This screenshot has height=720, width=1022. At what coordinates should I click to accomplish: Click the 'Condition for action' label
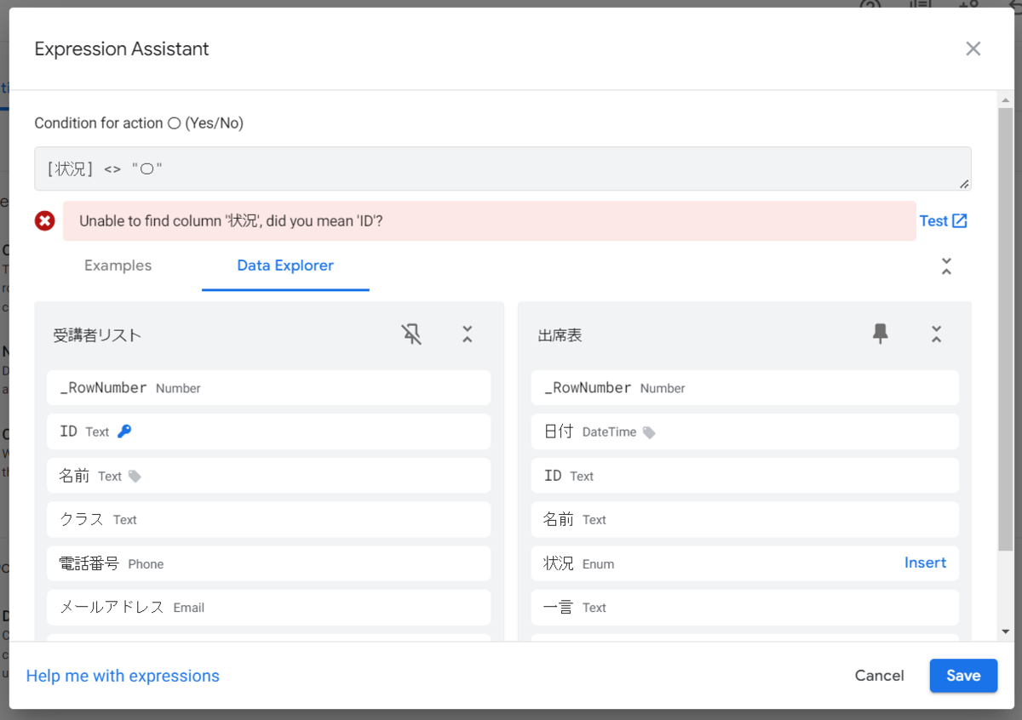click(139, 123)
